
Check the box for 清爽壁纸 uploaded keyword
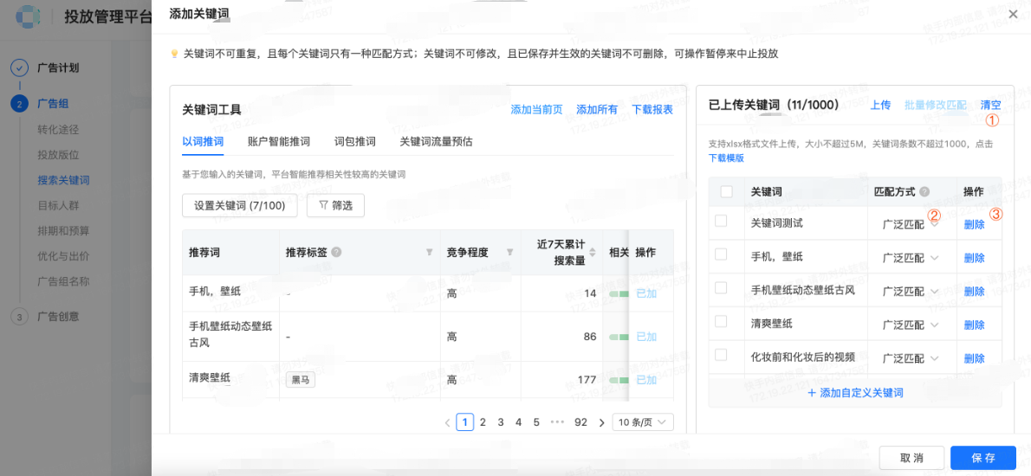(x=721, y=321)
